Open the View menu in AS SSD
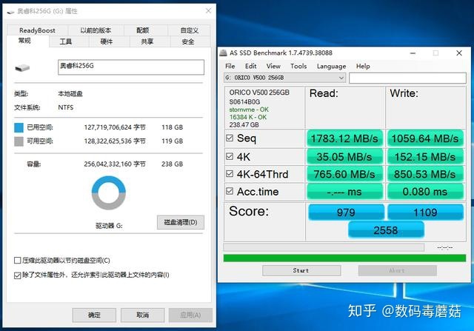 click(273, 66)
